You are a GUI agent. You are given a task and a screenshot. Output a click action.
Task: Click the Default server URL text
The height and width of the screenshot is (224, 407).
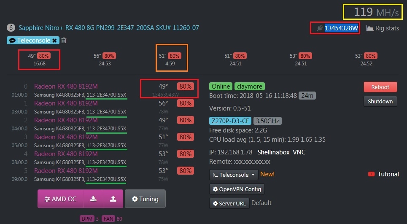pos(261,203)
